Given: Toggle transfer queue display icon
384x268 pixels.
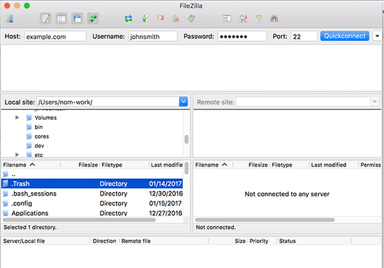Looking at the screenshot, I should pos(93,19).
